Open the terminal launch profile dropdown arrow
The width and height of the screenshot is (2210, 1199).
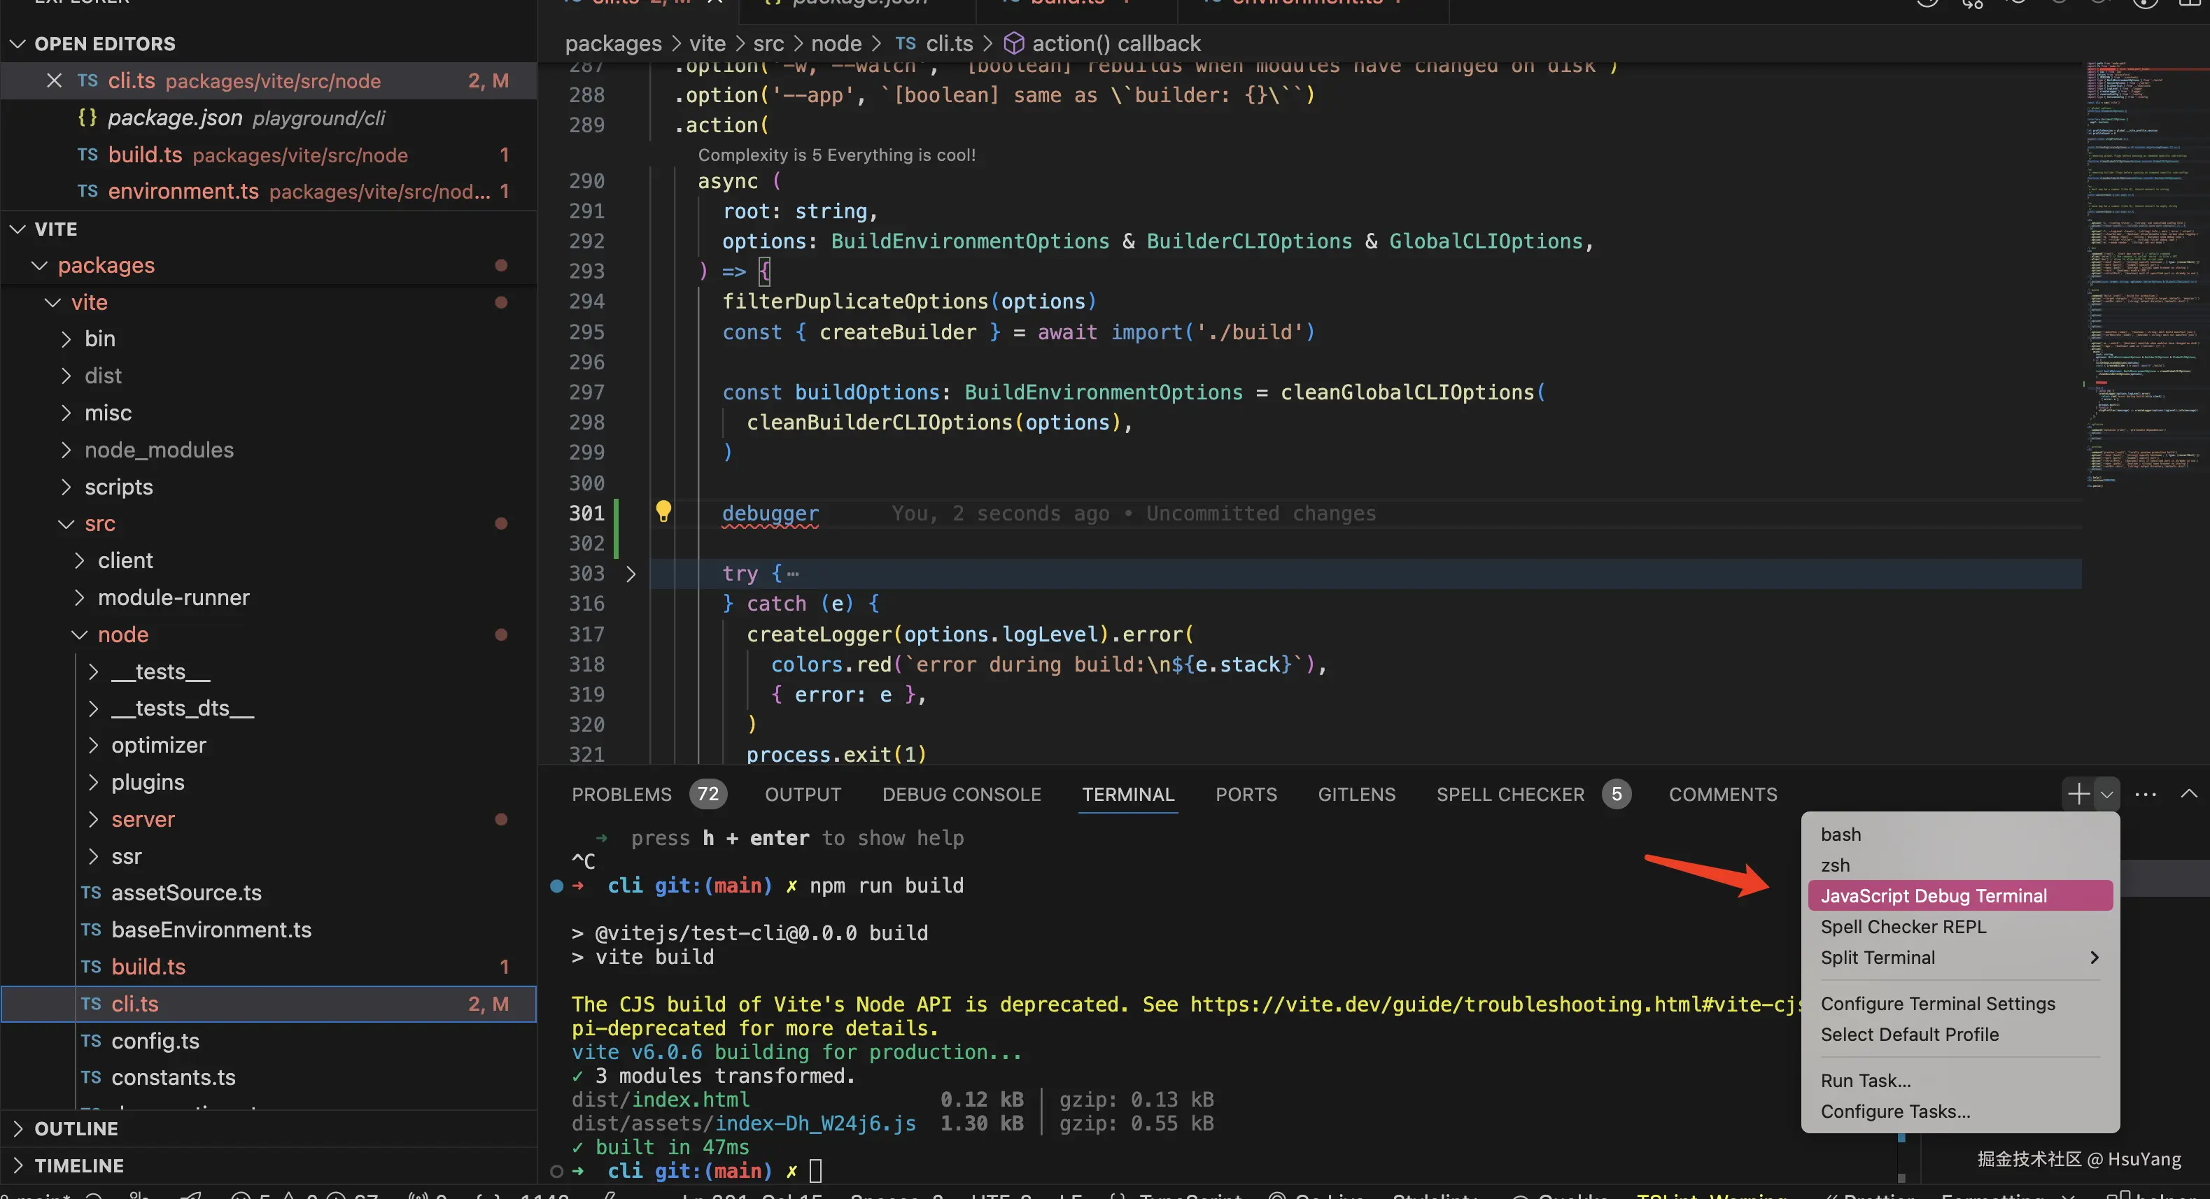pyautogui.click(x=2106, y=794)
